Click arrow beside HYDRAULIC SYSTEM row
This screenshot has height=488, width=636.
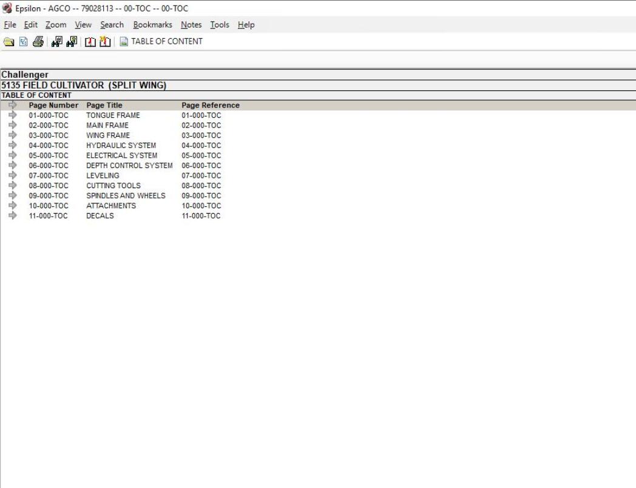click(x=13, y=145)
